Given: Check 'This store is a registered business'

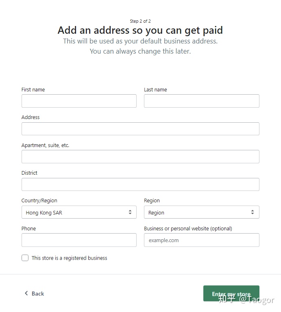Looking at the screenshot, I should click(25, 258).
